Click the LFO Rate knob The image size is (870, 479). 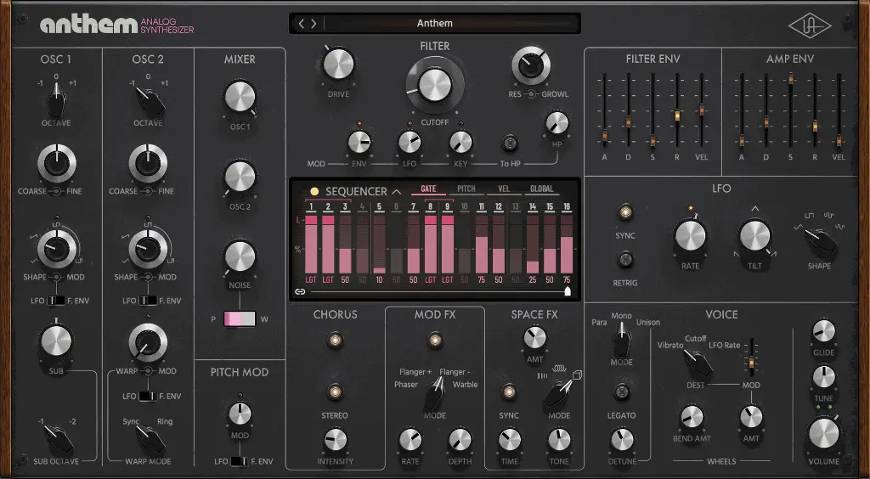coord(690,235)
